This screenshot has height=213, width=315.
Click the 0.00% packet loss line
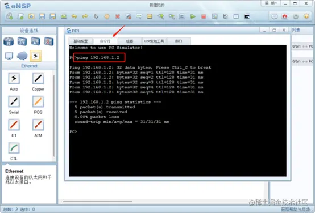tap(97, 117)
